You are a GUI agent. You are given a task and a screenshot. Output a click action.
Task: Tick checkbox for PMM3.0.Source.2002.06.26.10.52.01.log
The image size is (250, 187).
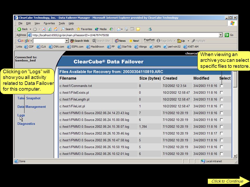click(221, 154)
